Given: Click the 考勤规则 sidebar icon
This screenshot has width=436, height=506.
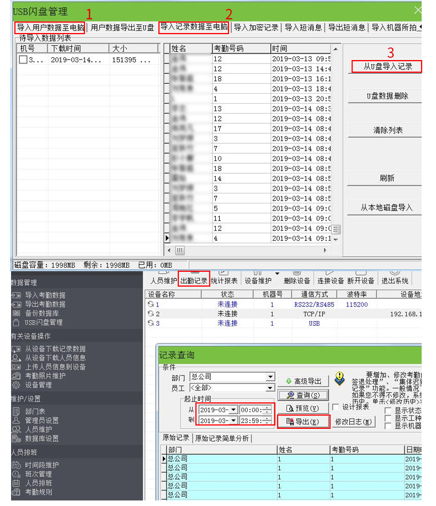Looking at the screenshot, I should tap(16, 492).
